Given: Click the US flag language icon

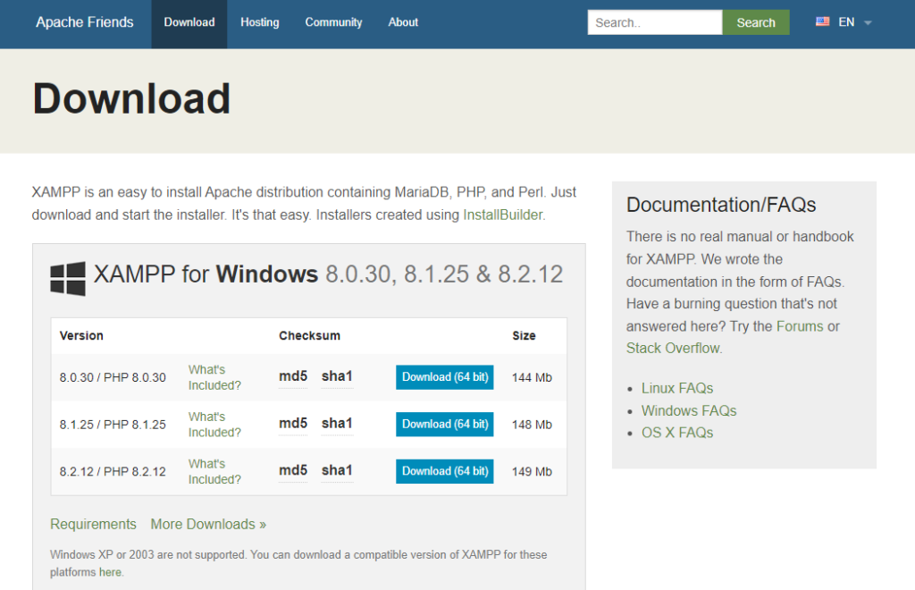Looking at the screenshot, I should [x=822, y=22].
